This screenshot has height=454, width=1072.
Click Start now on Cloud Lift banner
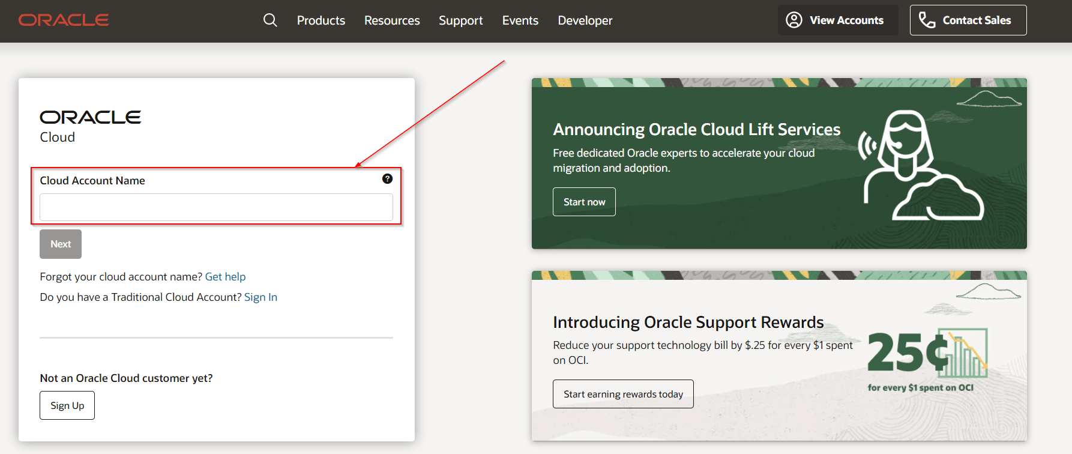click(x=584, y=202)
